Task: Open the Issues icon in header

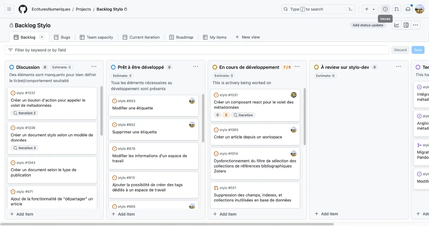Action: tap(385, 9)
